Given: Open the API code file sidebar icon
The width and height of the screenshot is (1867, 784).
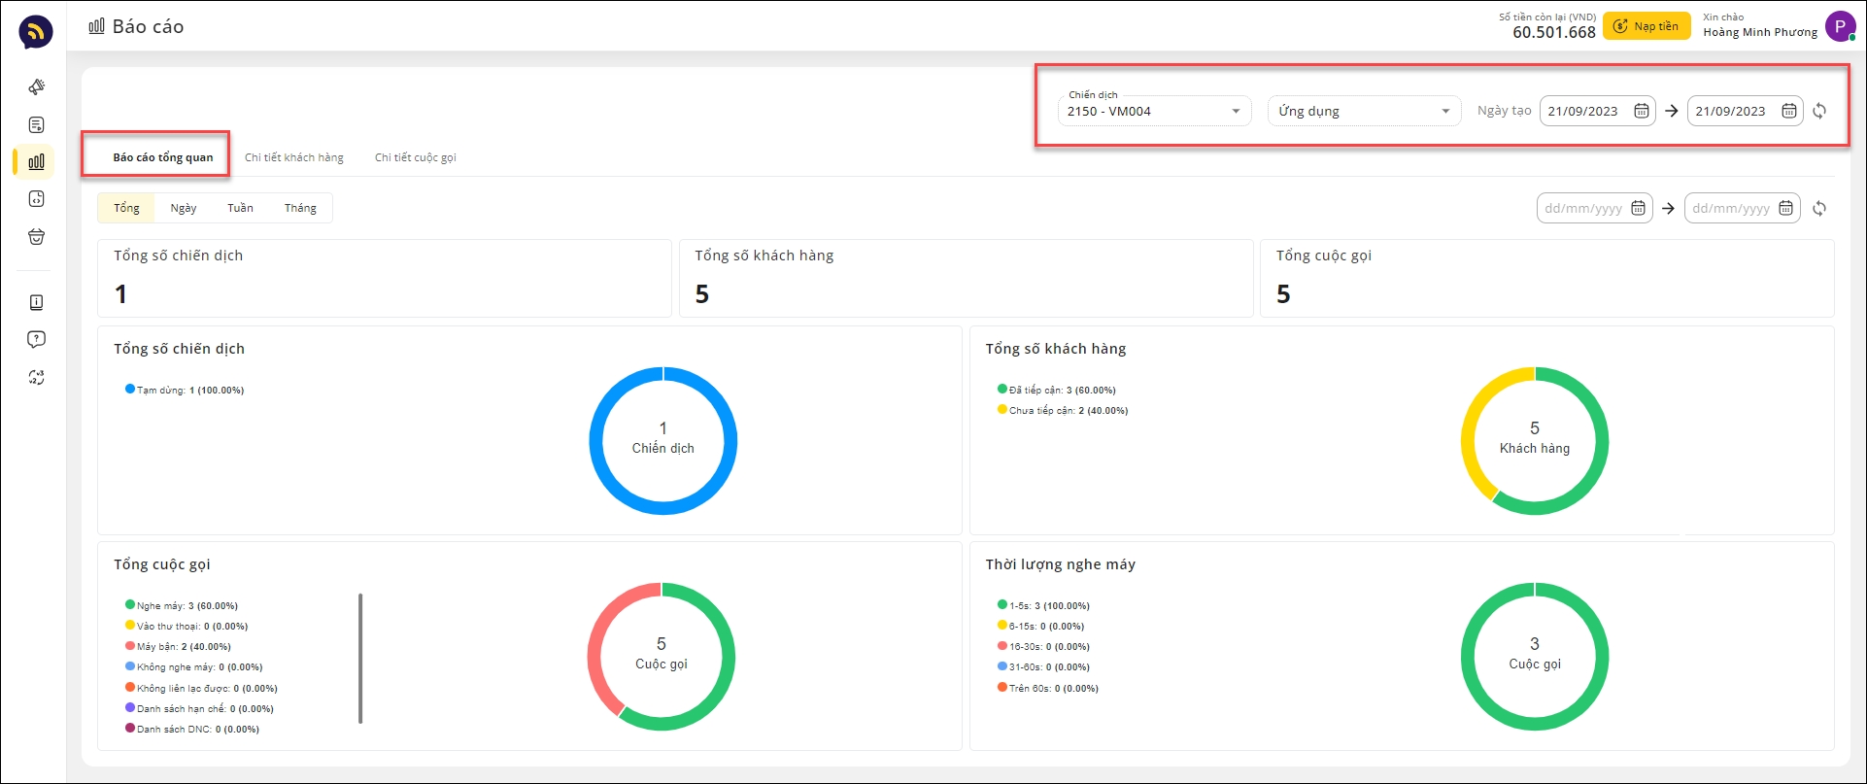Looking at the screenshot, I should tap(36, 199).
